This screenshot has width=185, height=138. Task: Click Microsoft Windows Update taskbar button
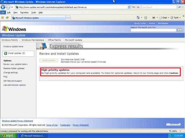click(x=34, y=136)
